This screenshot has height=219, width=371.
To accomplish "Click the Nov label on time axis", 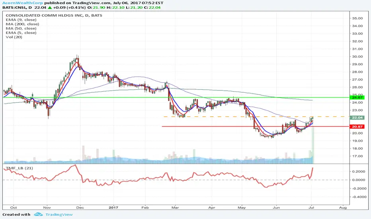I will pos(47,207).
